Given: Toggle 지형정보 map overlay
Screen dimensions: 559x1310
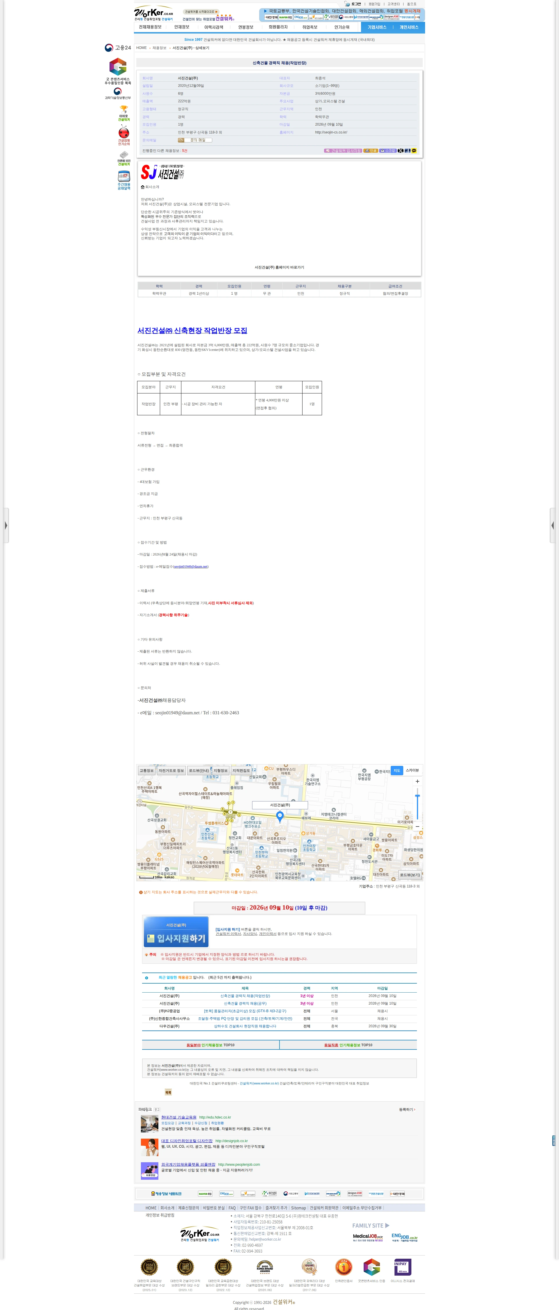Looking at the screenshot, I should [x=221, y=771].
